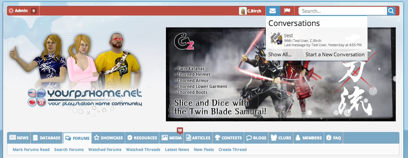This screenshot has height=158, width=408.
Task: Click the Twin Blade Samurai banner
Action: (281, 74)
